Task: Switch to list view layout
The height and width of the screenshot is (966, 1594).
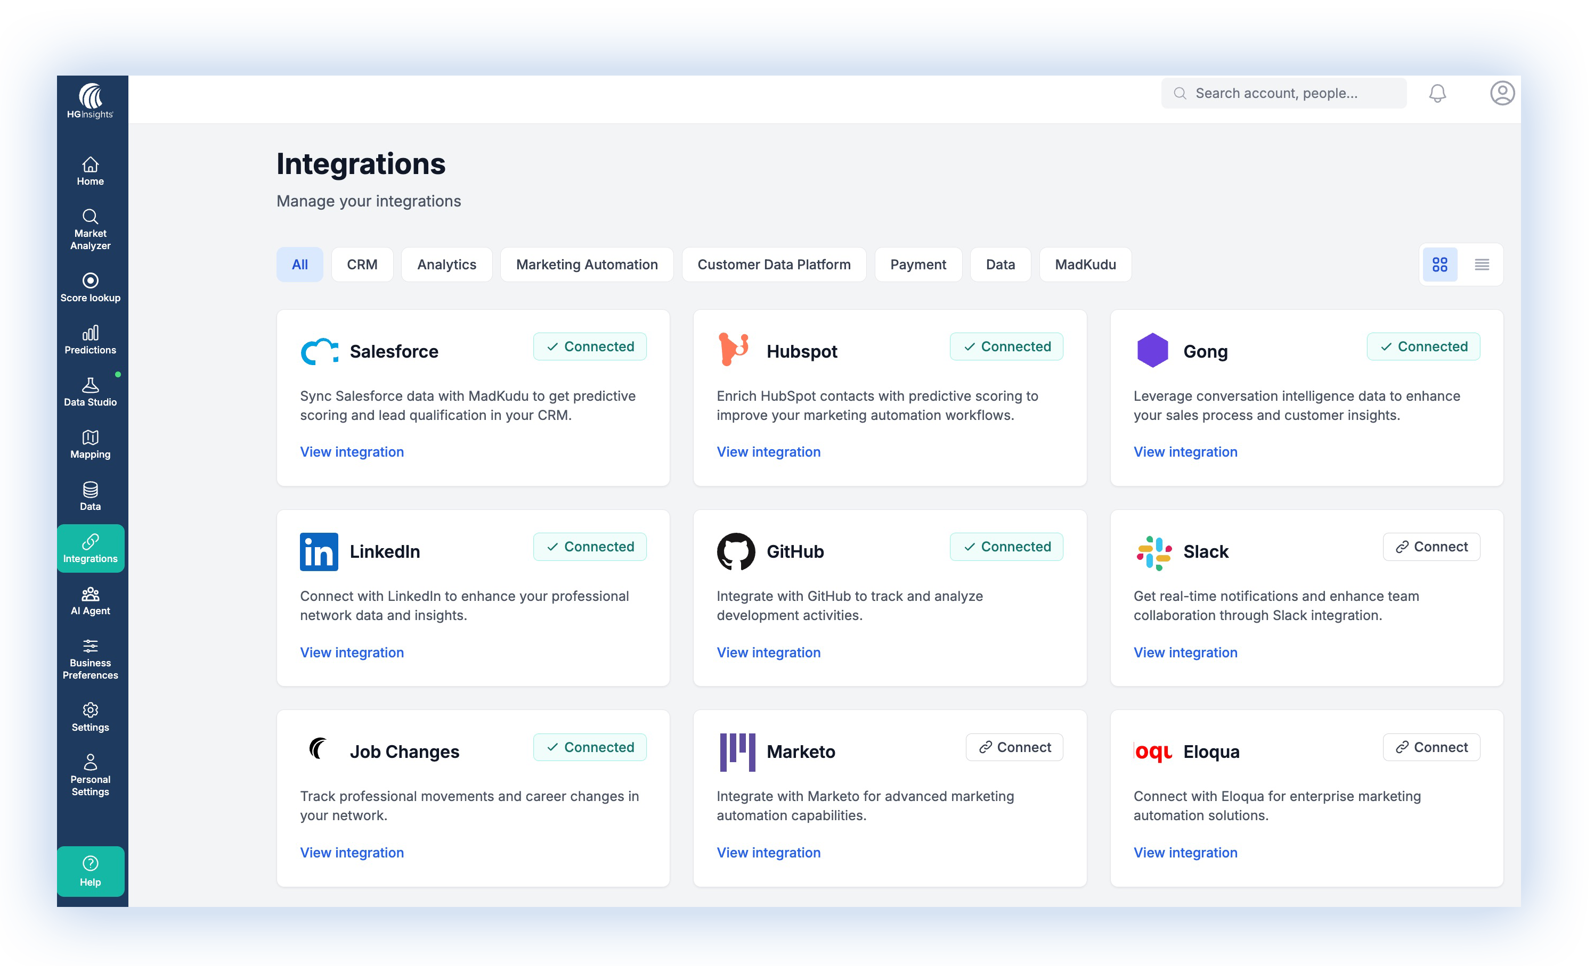Action: pyautogui.click(x=1482, y=265)
